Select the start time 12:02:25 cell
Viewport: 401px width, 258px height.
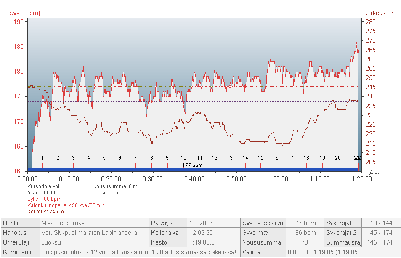pos(213,232)
